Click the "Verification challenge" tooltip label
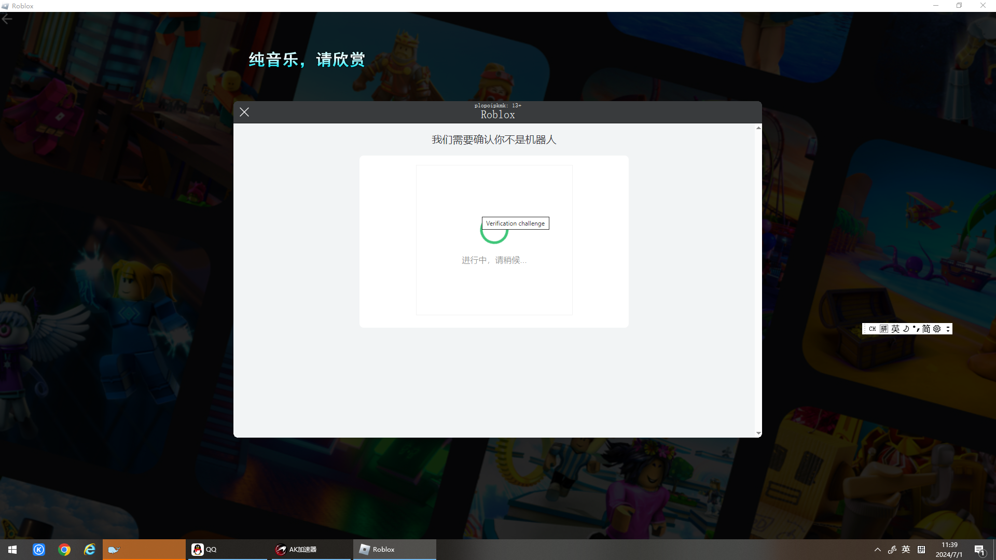The height and width of the screenshot is (560, 996). [x=515, y=223]
